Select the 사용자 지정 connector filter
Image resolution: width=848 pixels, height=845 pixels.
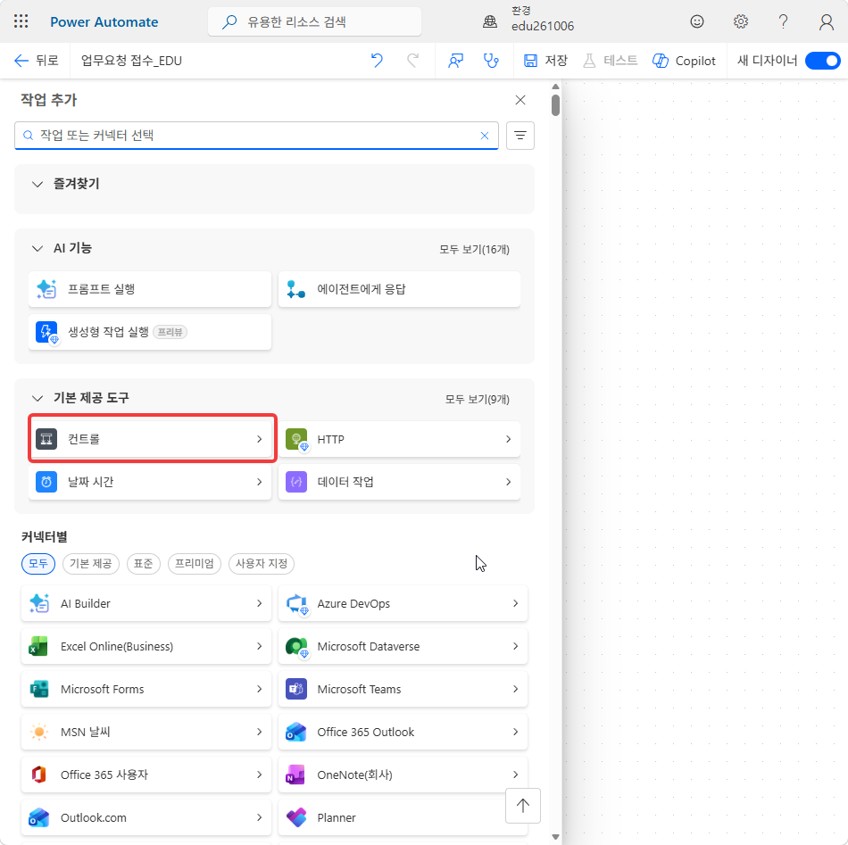point(262,564)
